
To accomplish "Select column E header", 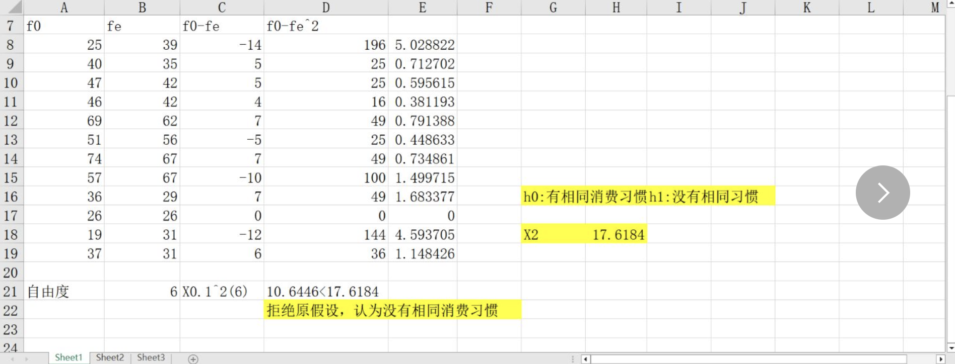I will coord(423,8).
